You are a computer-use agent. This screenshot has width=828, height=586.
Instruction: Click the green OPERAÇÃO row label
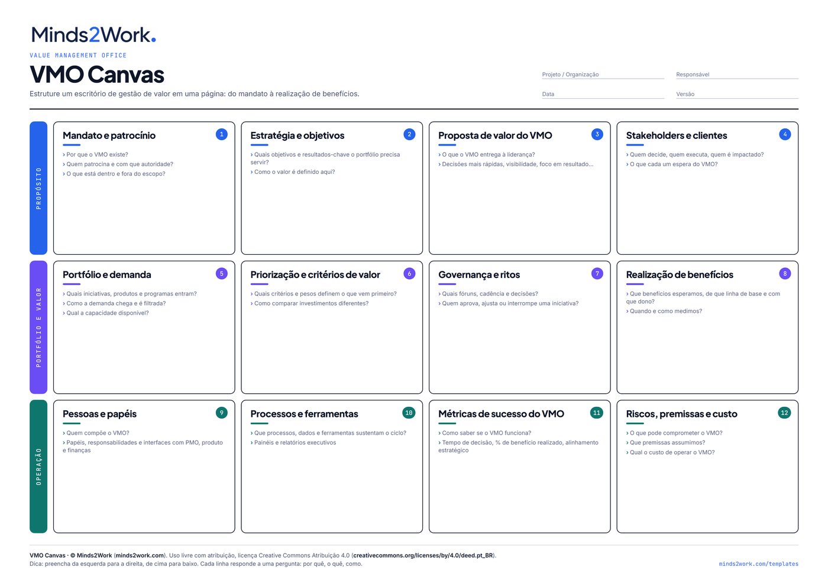[38, 467]
